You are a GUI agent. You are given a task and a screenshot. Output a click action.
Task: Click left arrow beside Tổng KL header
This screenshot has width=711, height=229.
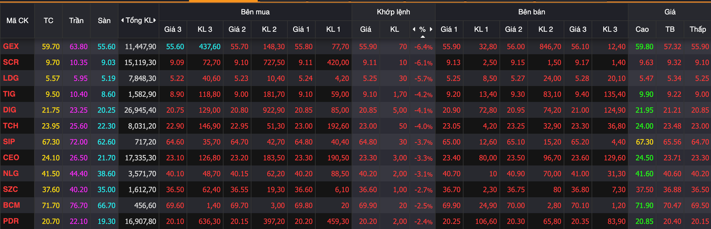[x=122, y=20]
